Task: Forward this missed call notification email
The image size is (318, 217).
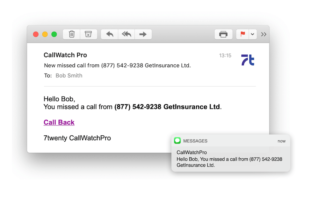Action: click(x=143, y=34)
